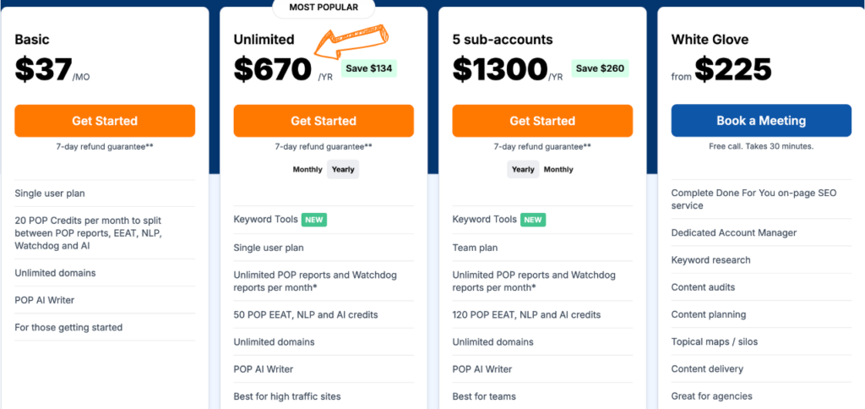Screen dimensions: 865x409
Task: Click Topical maps / silos feature
Action: [715, 341]
